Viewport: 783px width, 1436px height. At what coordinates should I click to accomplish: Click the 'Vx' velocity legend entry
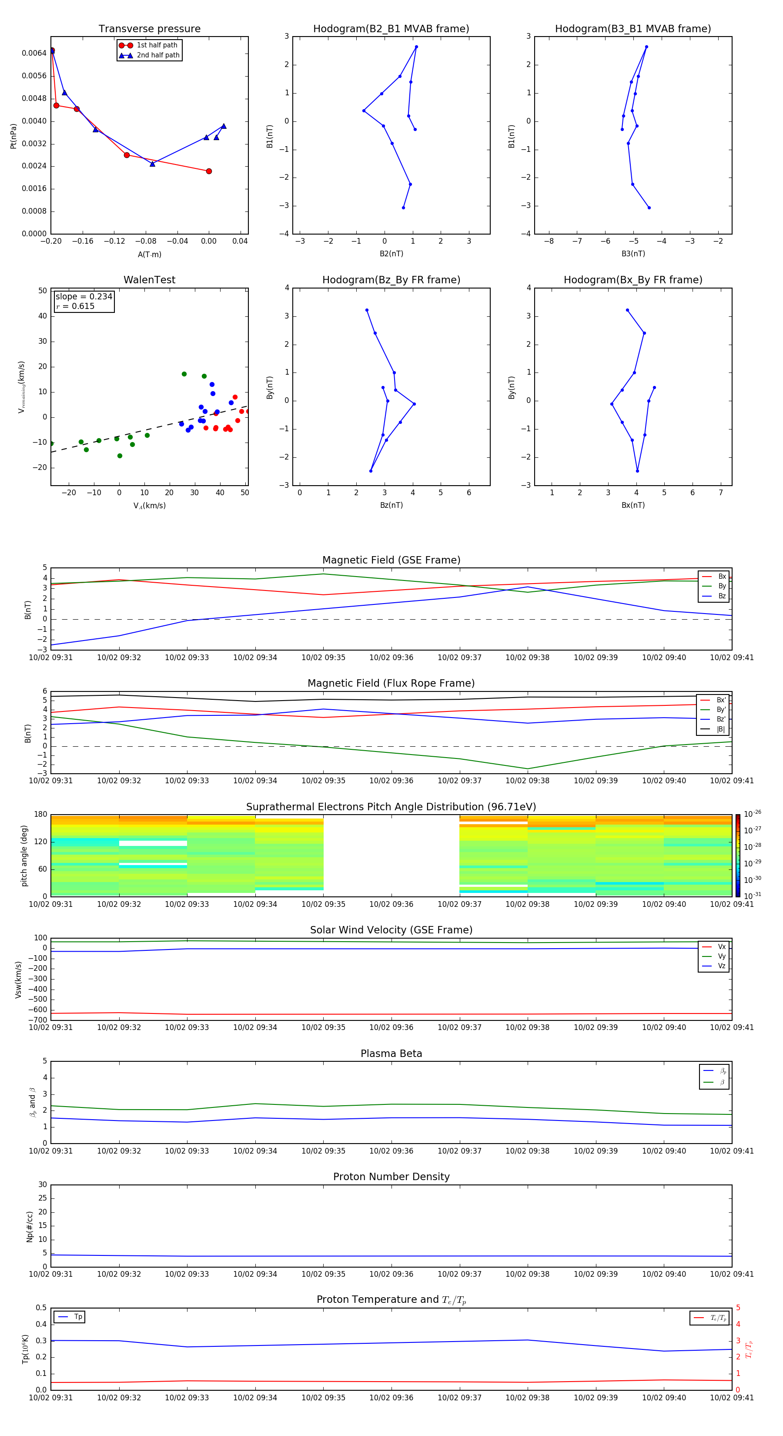point(714,946)
